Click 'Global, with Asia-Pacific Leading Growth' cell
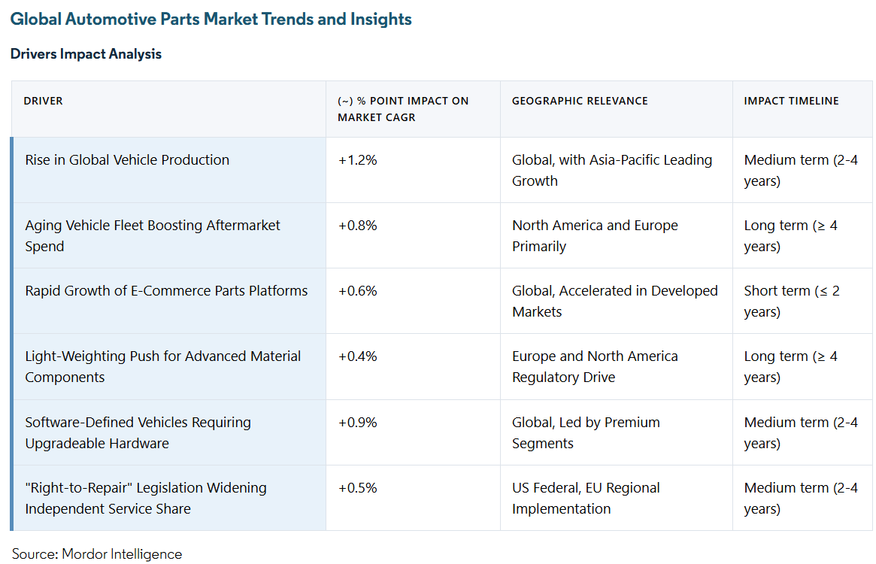 click(x=612, y=170)
